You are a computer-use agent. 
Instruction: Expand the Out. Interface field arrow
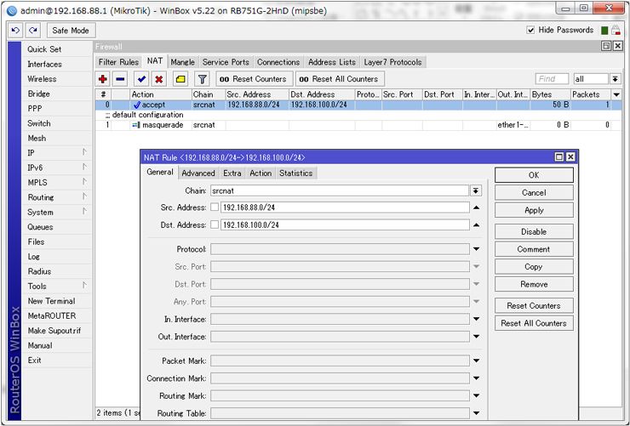tap(476, 337)
